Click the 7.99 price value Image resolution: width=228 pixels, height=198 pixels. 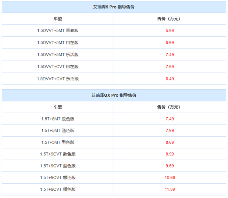tap(170, 131)
